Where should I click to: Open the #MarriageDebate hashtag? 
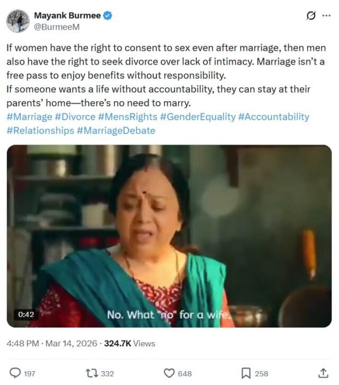116,130
